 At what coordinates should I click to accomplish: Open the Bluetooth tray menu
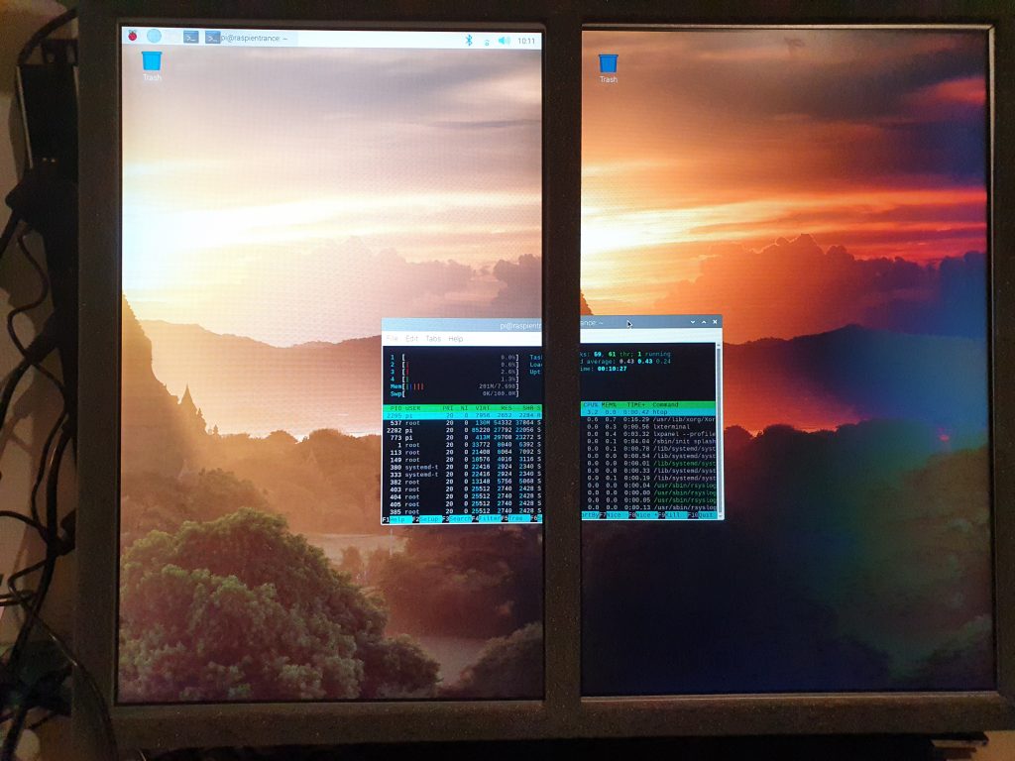click(x=469, y=40)
